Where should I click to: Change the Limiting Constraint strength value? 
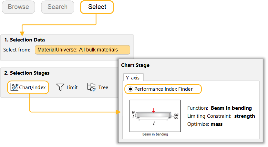tap(244, 116)
